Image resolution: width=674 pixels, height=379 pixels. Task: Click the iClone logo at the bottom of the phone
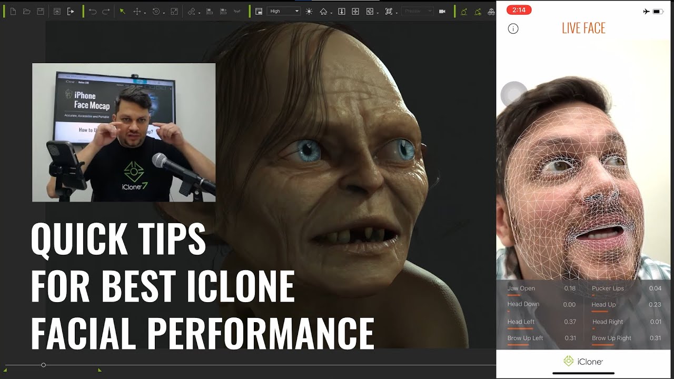pos(583,361)
